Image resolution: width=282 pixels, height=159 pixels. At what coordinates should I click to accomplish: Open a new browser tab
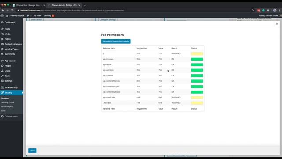[x=85, y=5]
